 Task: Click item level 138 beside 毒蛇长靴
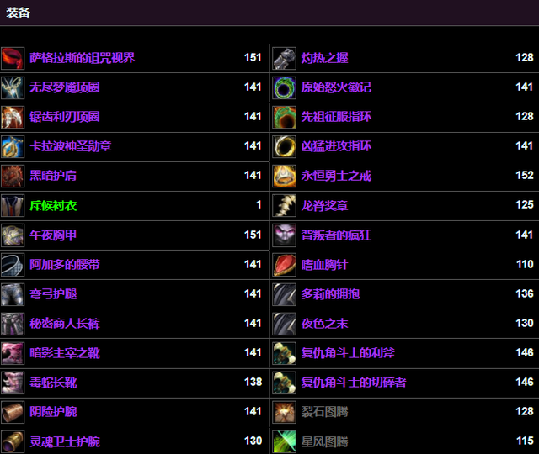click(253, 382)
